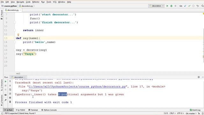Click the lock icon in status bar
204x115 pixels.
199,113
